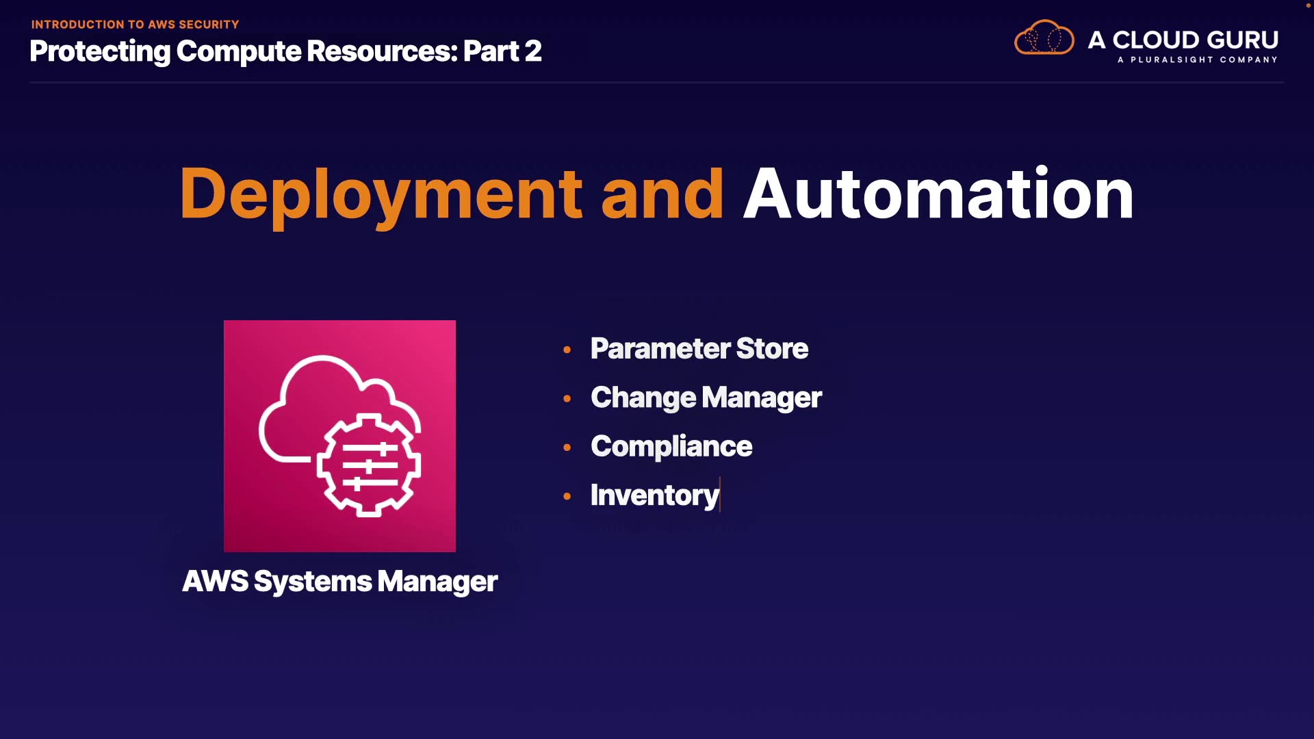Select the Compliance bullet text
This screenshot has height=739, width=1314.
(x=671, y=447)
